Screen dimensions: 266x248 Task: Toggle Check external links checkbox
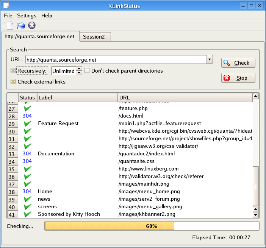click(x=13, y=82)
